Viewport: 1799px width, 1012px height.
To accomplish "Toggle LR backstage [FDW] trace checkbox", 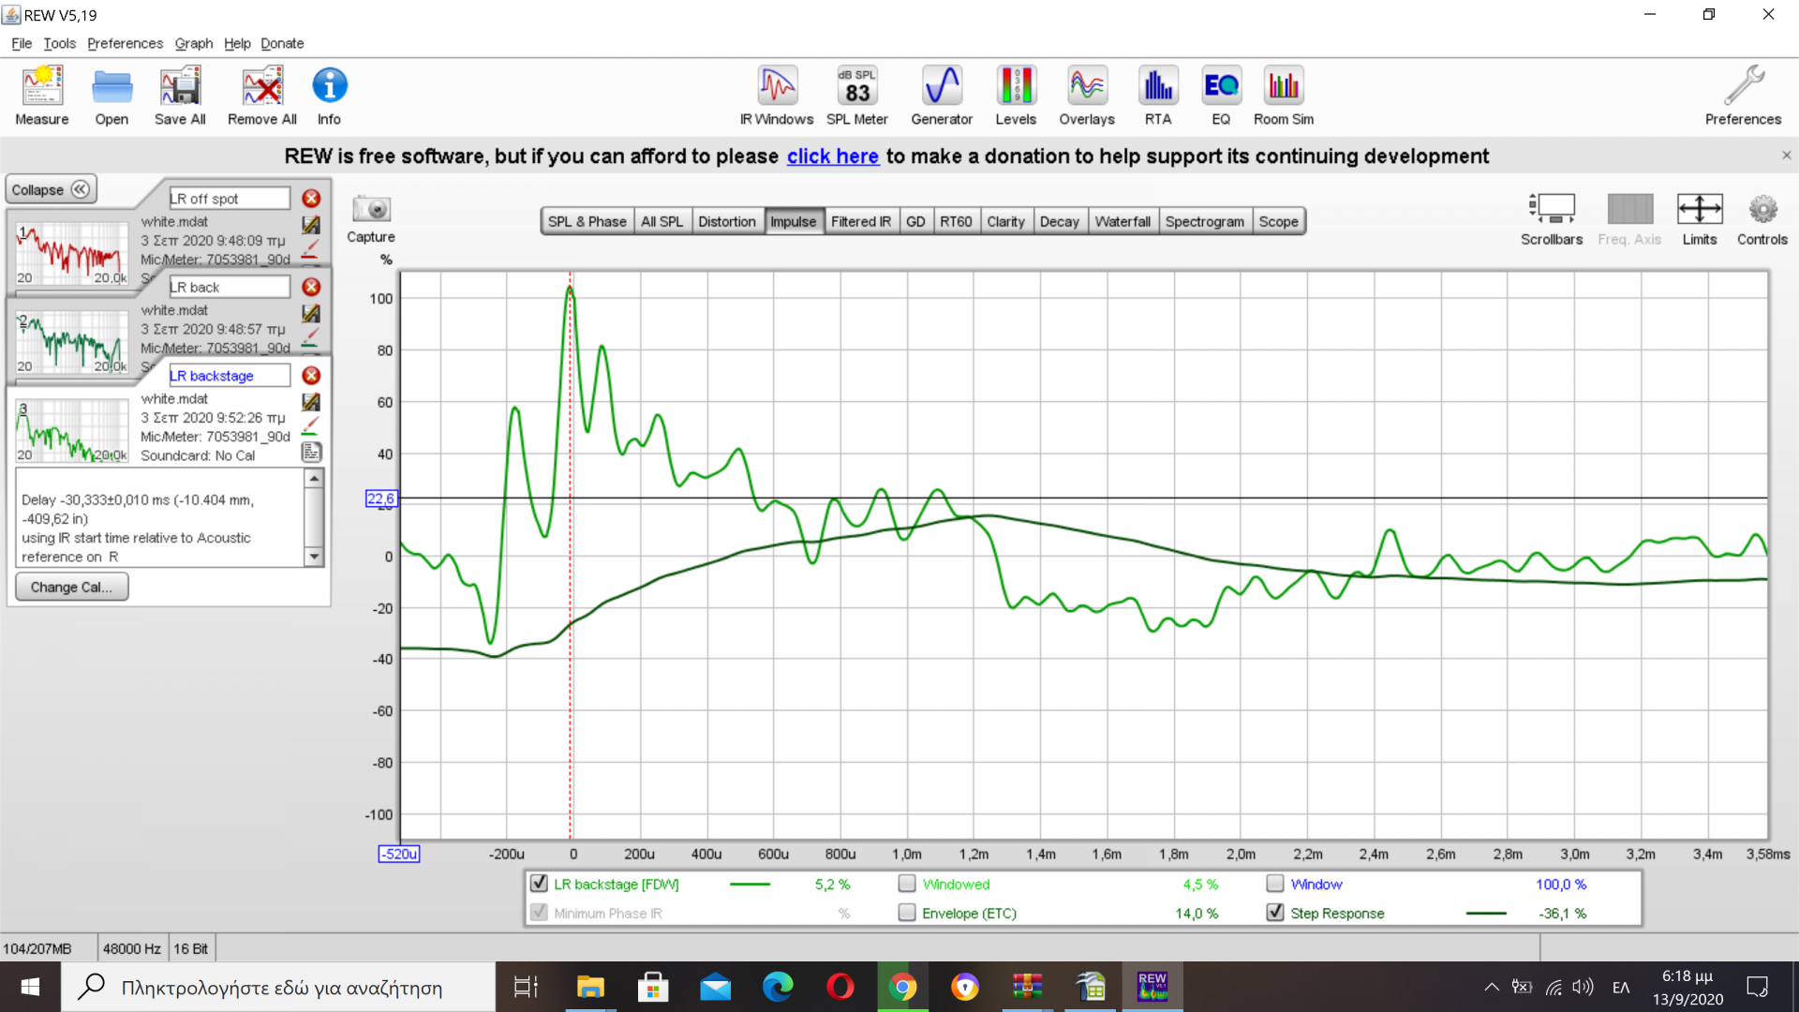I will pos(539,884).
